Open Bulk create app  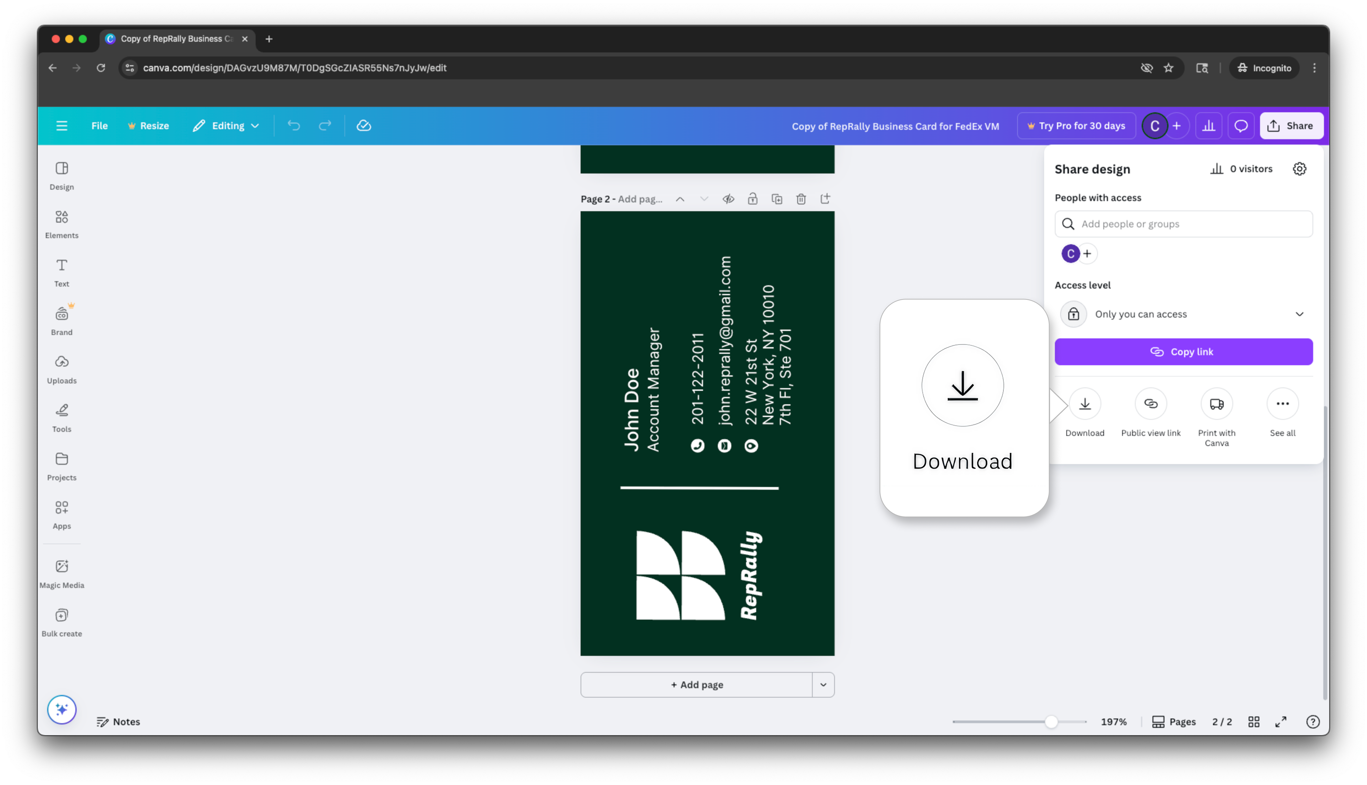pyautogui.click(x=61, y=623)
